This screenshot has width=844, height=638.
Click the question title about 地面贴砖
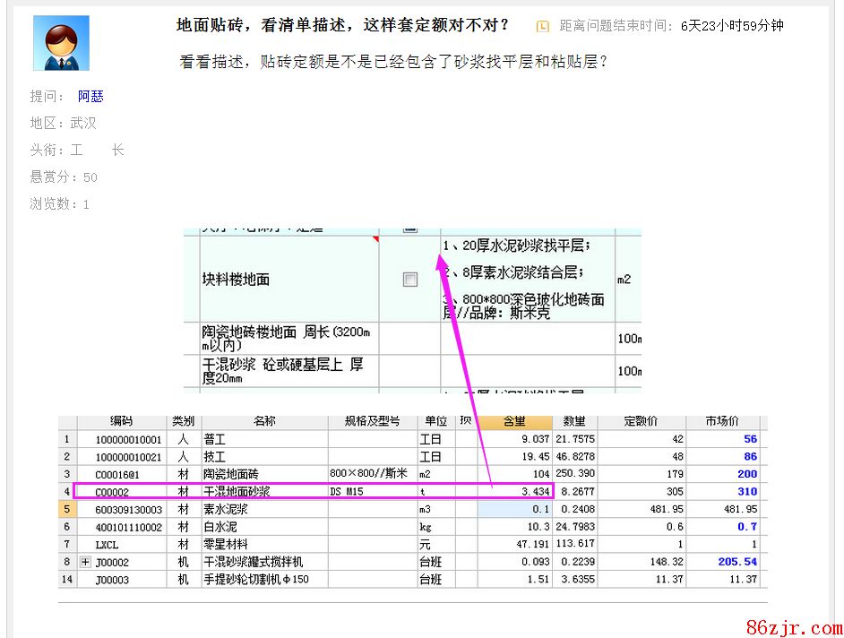tap(343, 25)
